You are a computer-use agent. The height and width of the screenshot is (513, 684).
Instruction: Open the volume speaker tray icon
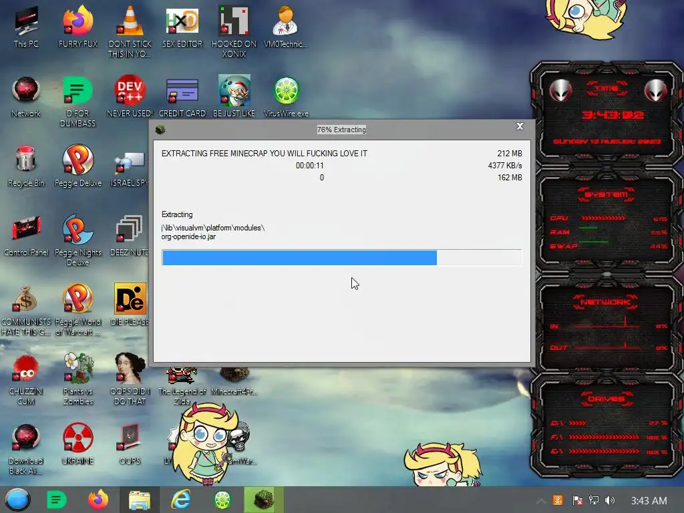tap(609, 500)
